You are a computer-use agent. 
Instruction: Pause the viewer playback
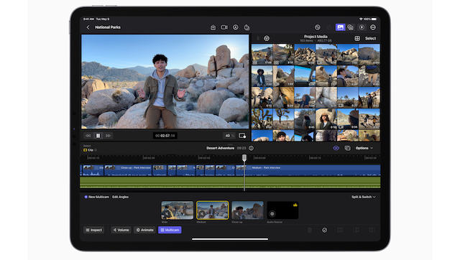[98, 136]
